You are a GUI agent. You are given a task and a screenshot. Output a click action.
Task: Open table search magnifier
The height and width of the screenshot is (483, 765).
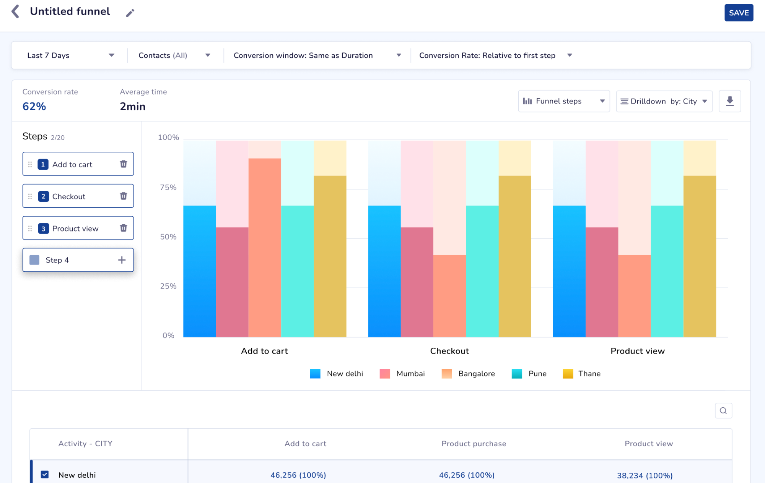723,411
